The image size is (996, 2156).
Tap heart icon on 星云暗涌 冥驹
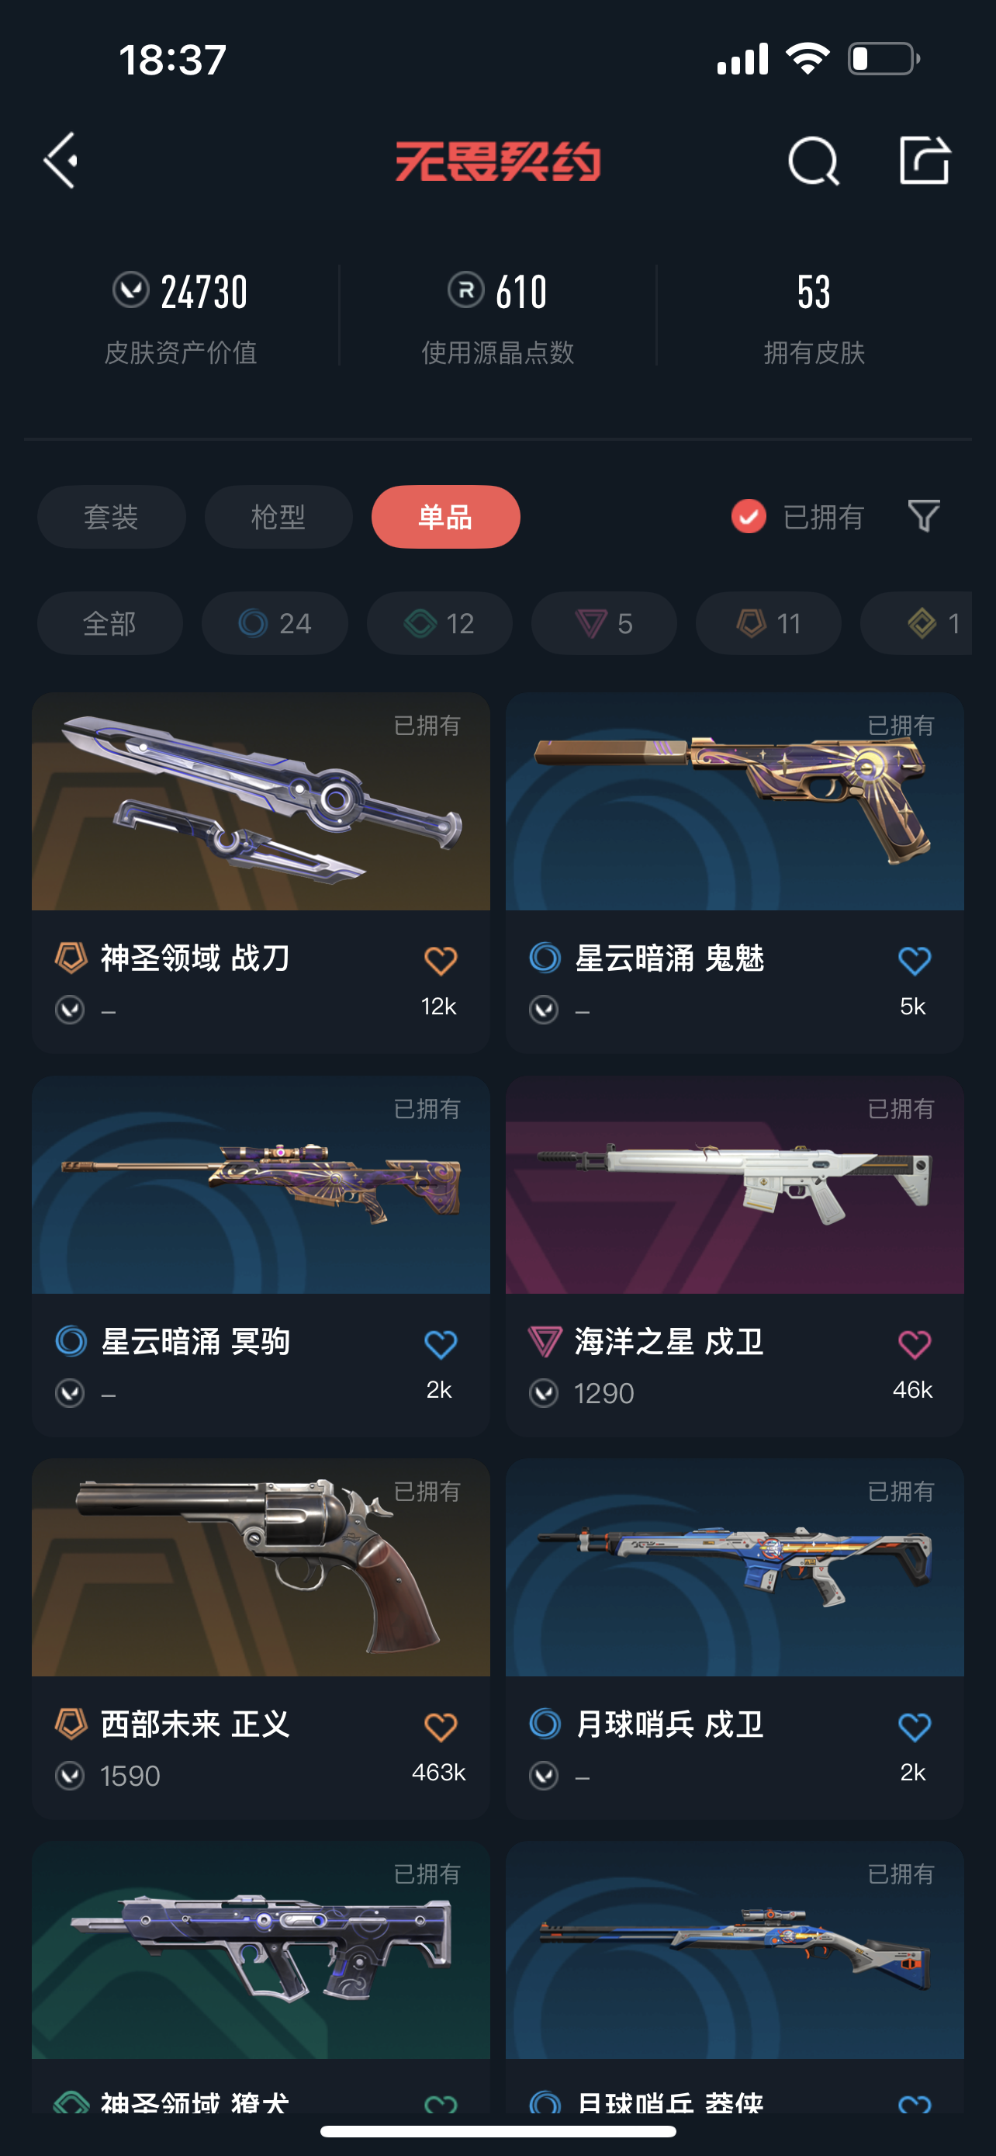(x=440, y=1344)
